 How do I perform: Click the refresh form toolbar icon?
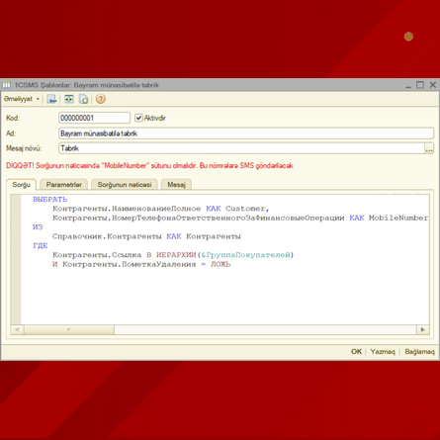pos(69,99)
